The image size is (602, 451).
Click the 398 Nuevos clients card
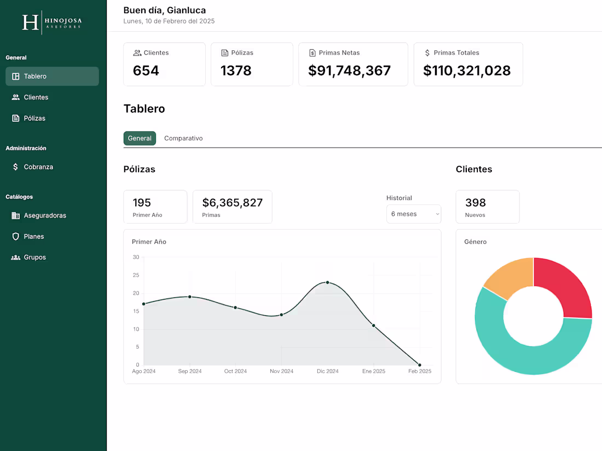487,207
